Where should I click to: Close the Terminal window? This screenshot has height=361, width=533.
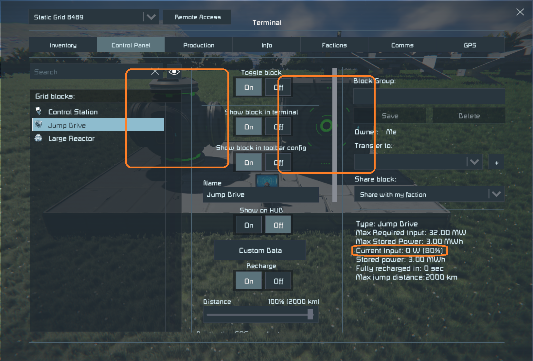pos(520,12)
